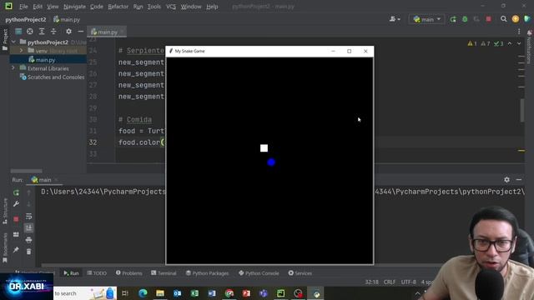Open run configuration wrench icon
The image size is (534, 300).
point(16,204)
